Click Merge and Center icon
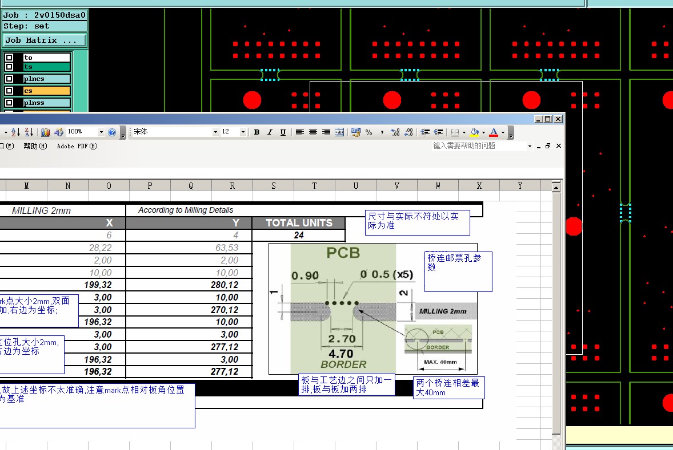 point(339,132)
